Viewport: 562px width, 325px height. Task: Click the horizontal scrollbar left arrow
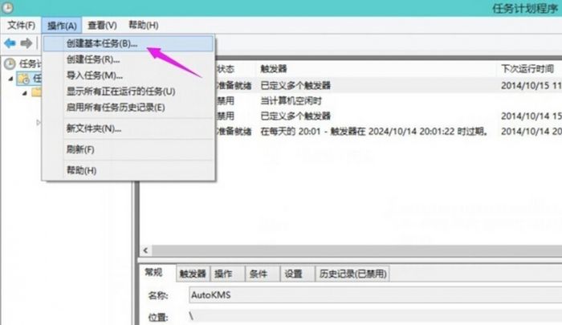pos(145,250)
